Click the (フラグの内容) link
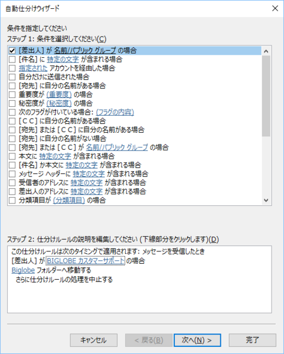The width and height of the screenshot is (284, 354). coord(115,112)
